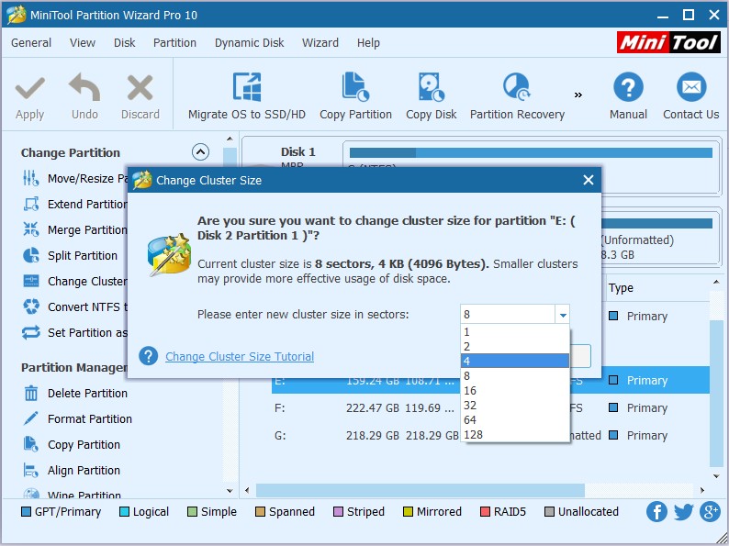Screen dimensions: 729x546
Task: Open the General menu
Action: [31, 43]
